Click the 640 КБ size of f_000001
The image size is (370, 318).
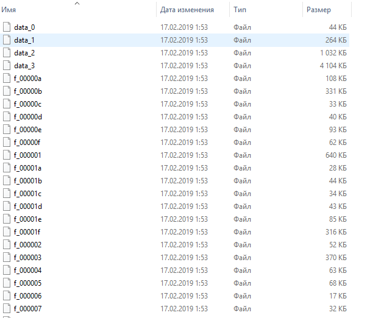(335, 155)
